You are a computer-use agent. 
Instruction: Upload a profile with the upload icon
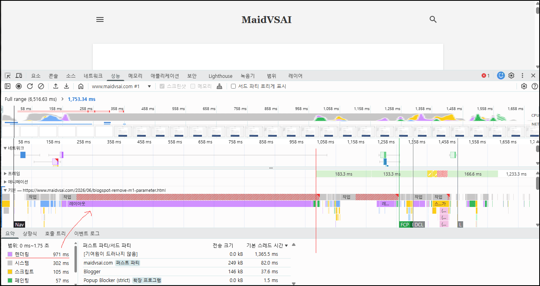pyautogui.click(x=56, y=86)
